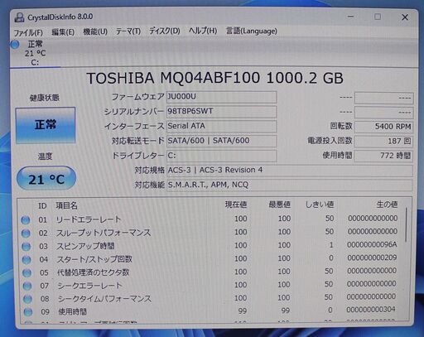Click the drive letter field C:
Screen dimensions: 424x337
[221, 156]
